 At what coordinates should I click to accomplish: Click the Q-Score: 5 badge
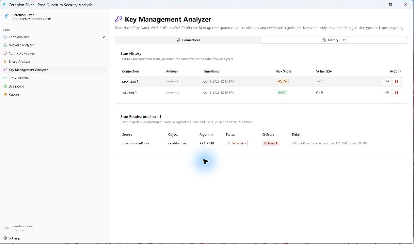[x=271, y=143]
